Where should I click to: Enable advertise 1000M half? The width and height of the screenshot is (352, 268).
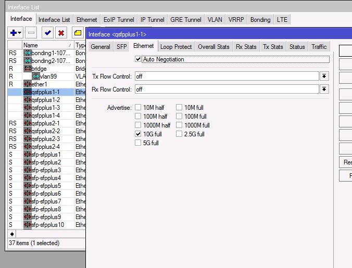[x=138, y=125]
